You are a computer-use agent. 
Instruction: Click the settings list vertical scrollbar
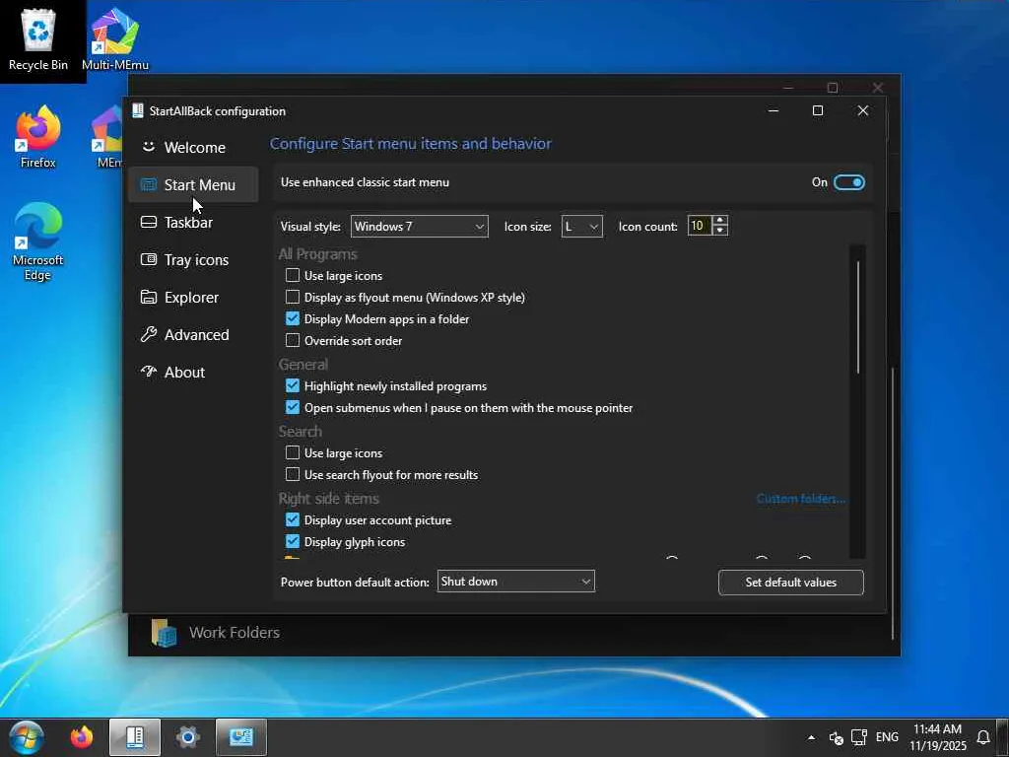pyautogui.click(x=858, y=316)
